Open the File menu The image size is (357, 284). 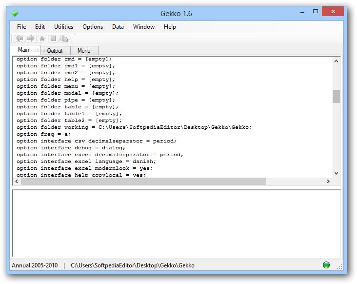point(21,27)
